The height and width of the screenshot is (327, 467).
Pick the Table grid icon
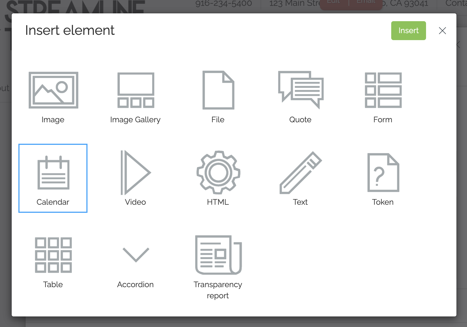(x=53, y=255)
